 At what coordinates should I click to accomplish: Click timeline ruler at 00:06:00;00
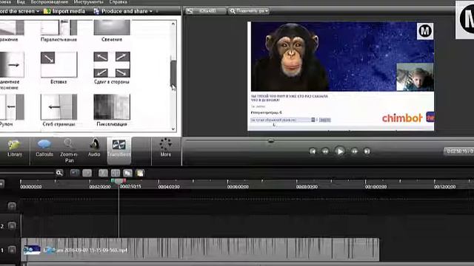click(238, 187)
